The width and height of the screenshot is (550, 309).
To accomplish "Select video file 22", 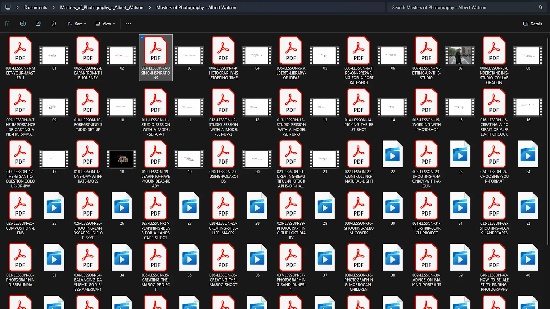I will pos(393,154).
